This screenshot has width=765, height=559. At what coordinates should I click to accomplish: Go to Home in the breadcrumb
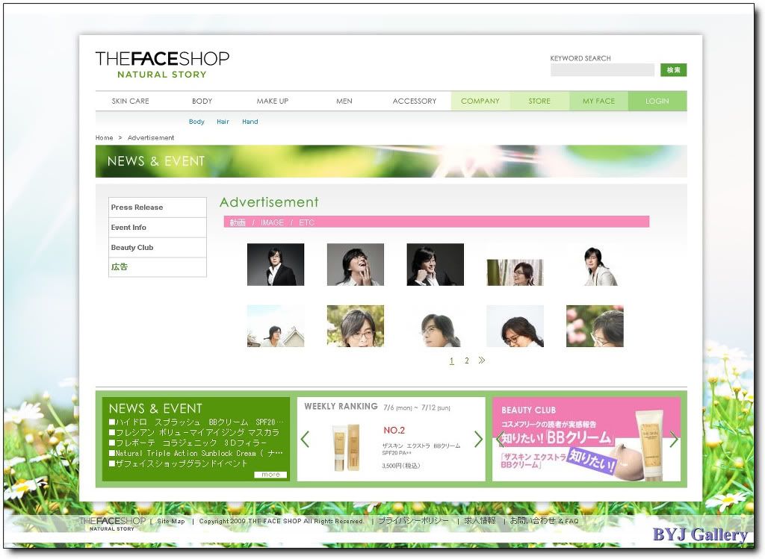(104, 138)
